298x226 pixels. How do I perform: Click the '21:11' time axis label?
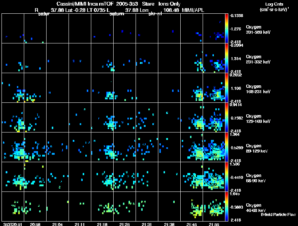(80, 224)
